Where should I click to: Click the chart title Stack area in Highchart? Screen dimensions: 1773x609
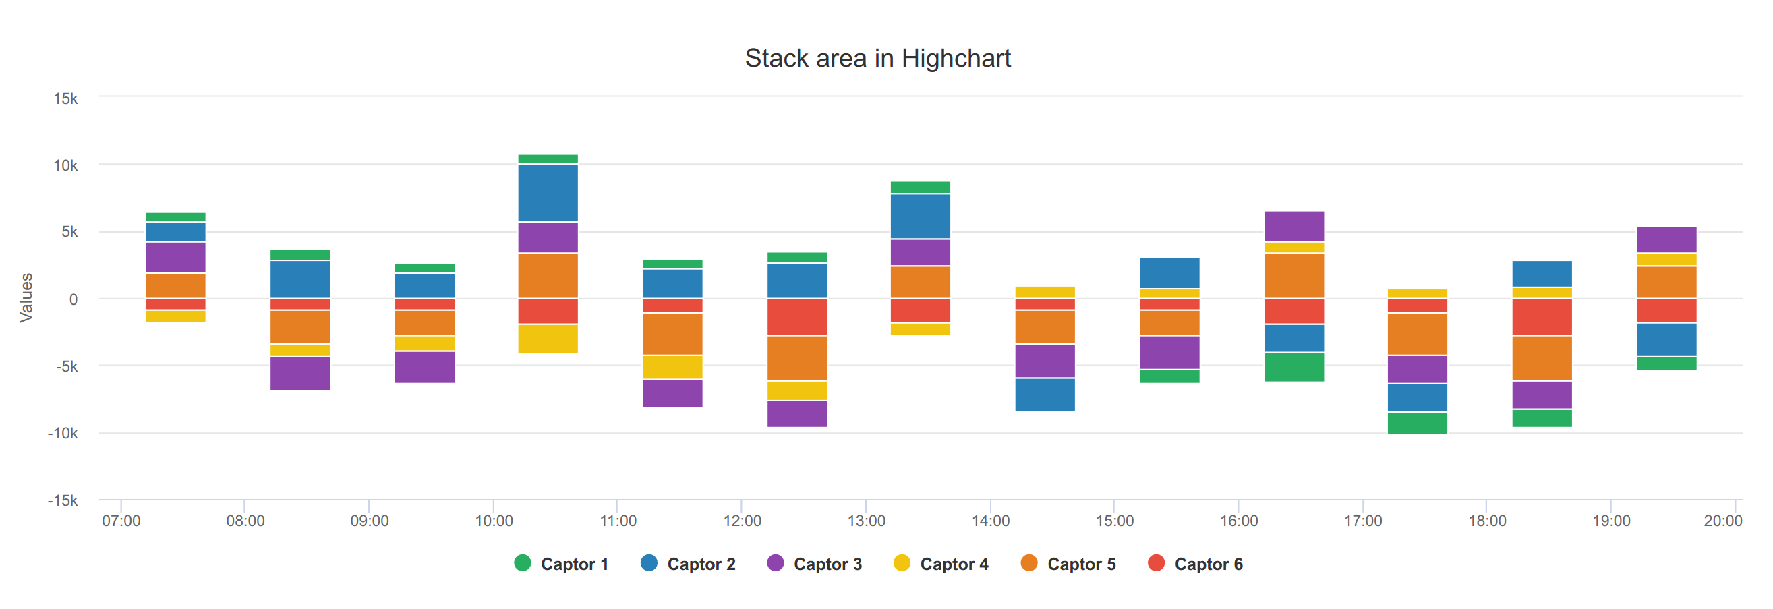click(877, 59)
